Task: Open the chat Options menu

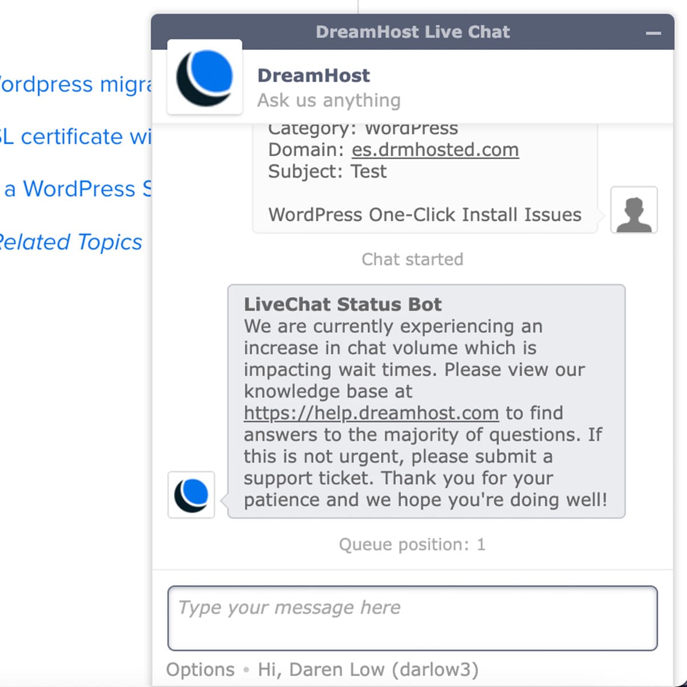Action: [x=200, y=669]
